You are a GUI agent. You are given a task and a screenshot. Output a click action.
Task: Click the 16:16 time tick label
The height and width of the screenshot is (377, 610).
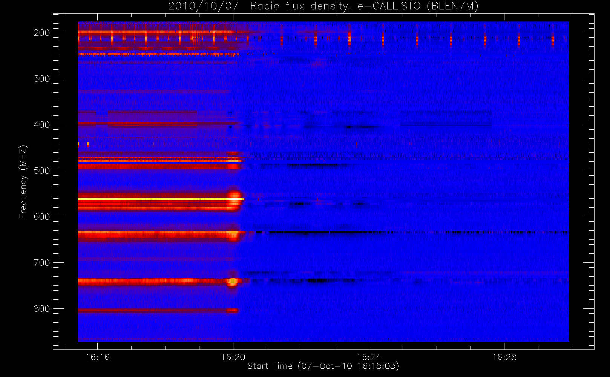coord(98,357)
